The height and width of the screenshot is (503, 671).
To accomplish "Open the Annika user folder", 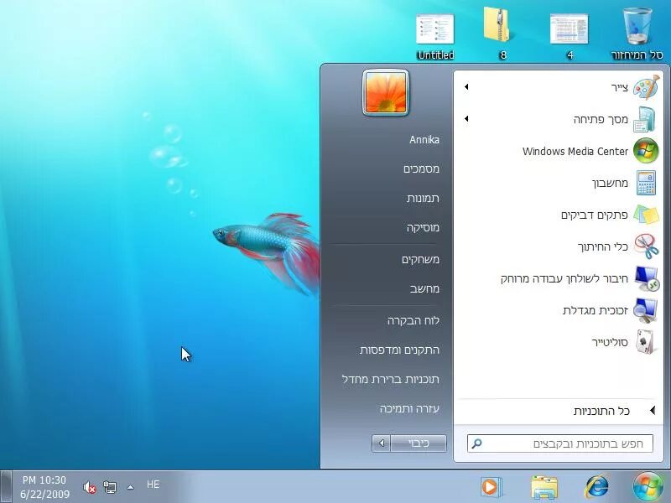I will 424,140.
